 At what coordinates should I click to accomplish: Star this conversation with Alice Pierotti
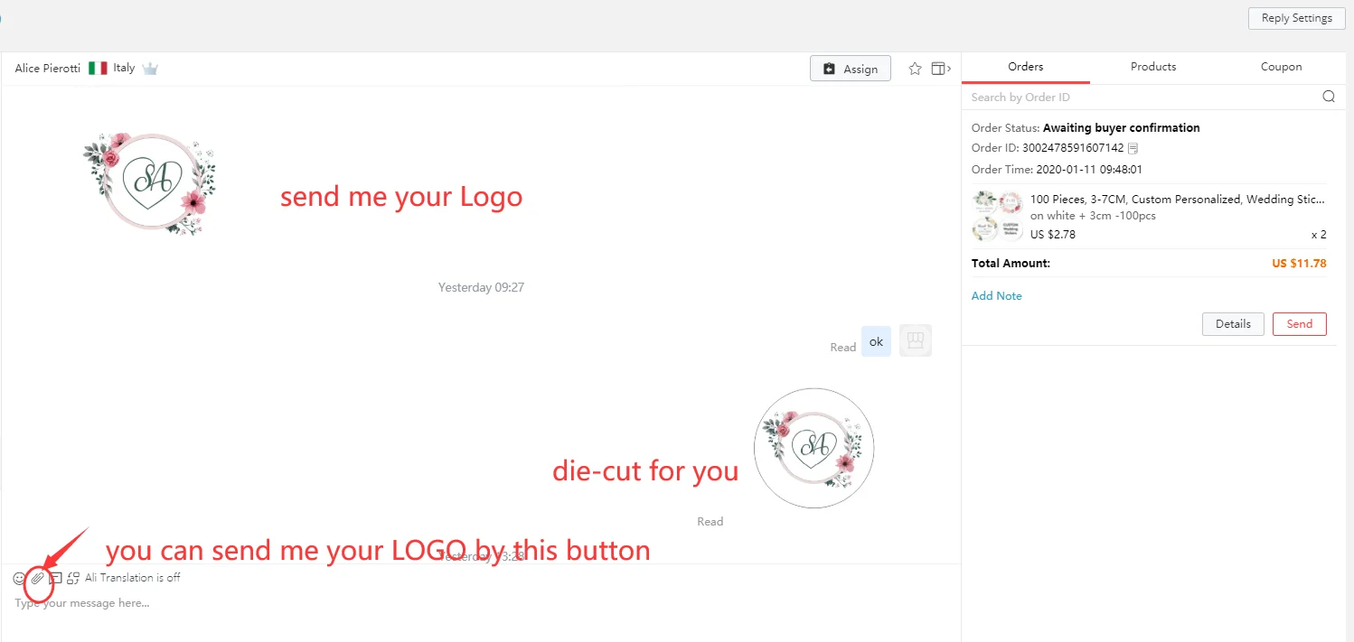(x=915, y=69)
